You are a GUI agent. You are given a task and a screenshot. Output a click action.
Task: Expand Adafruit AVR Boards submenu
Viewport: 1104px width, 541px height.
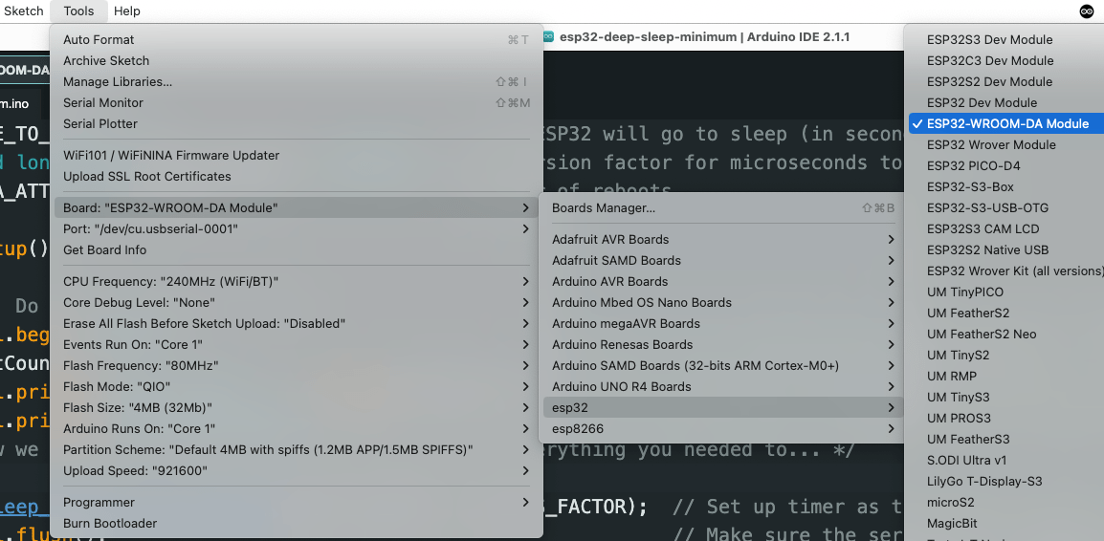[723, 240]
